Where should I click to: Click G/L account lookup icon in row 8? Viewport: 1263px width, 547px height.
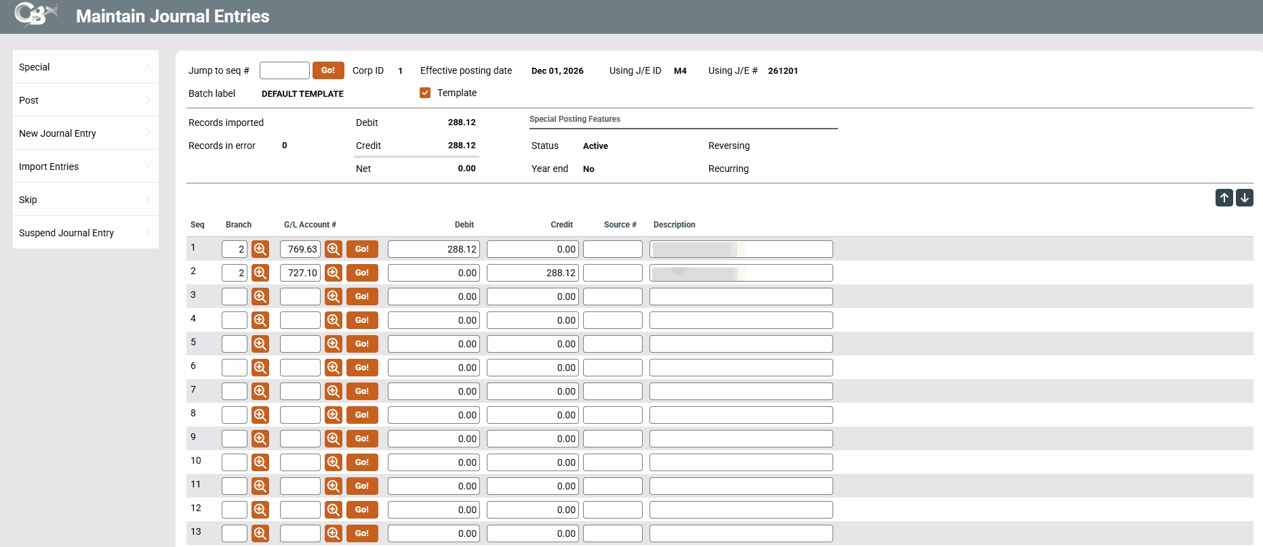pyautogui.click(x=333, y=415)
